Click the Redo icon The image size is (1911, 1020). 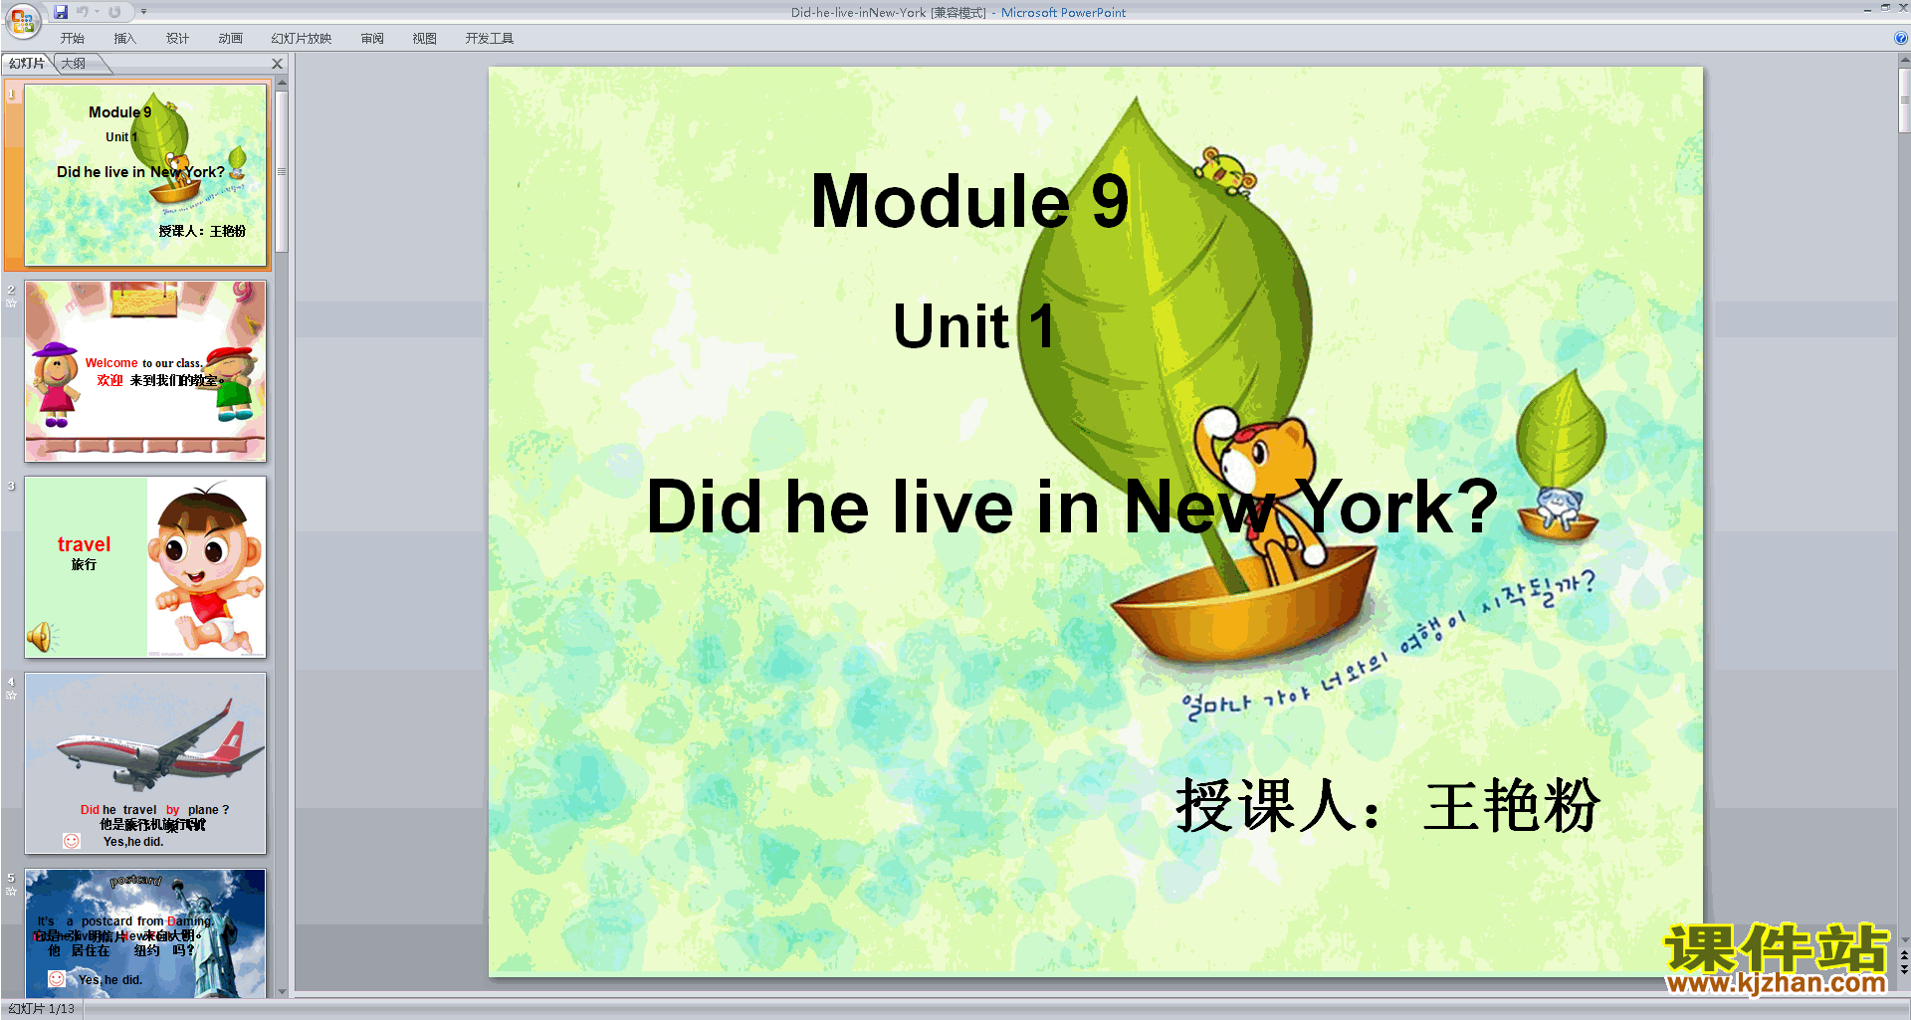coord(114,12)
